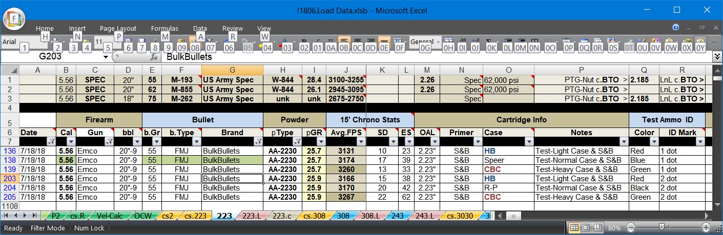Click the Decrease Decimal icon
The width and height of the screenshot is (723, 235).
(x=475, y=41)
